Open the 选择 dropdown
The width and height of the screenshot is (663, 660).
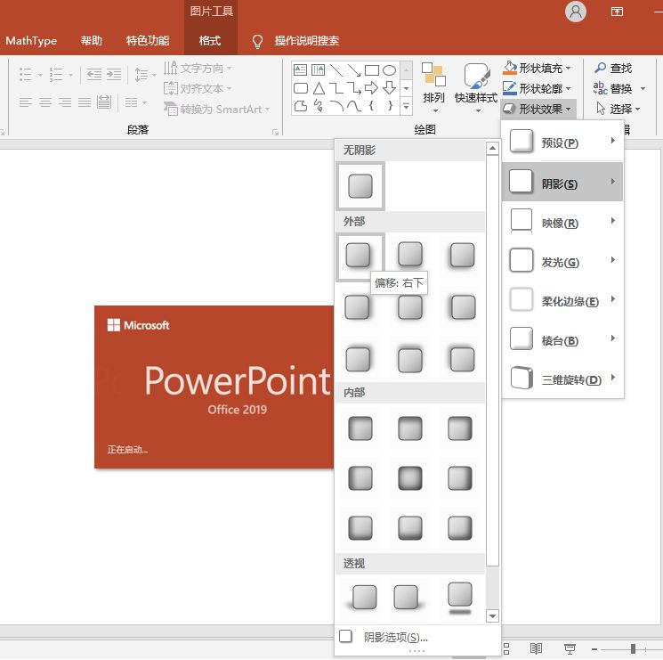(x=618, y=110)
